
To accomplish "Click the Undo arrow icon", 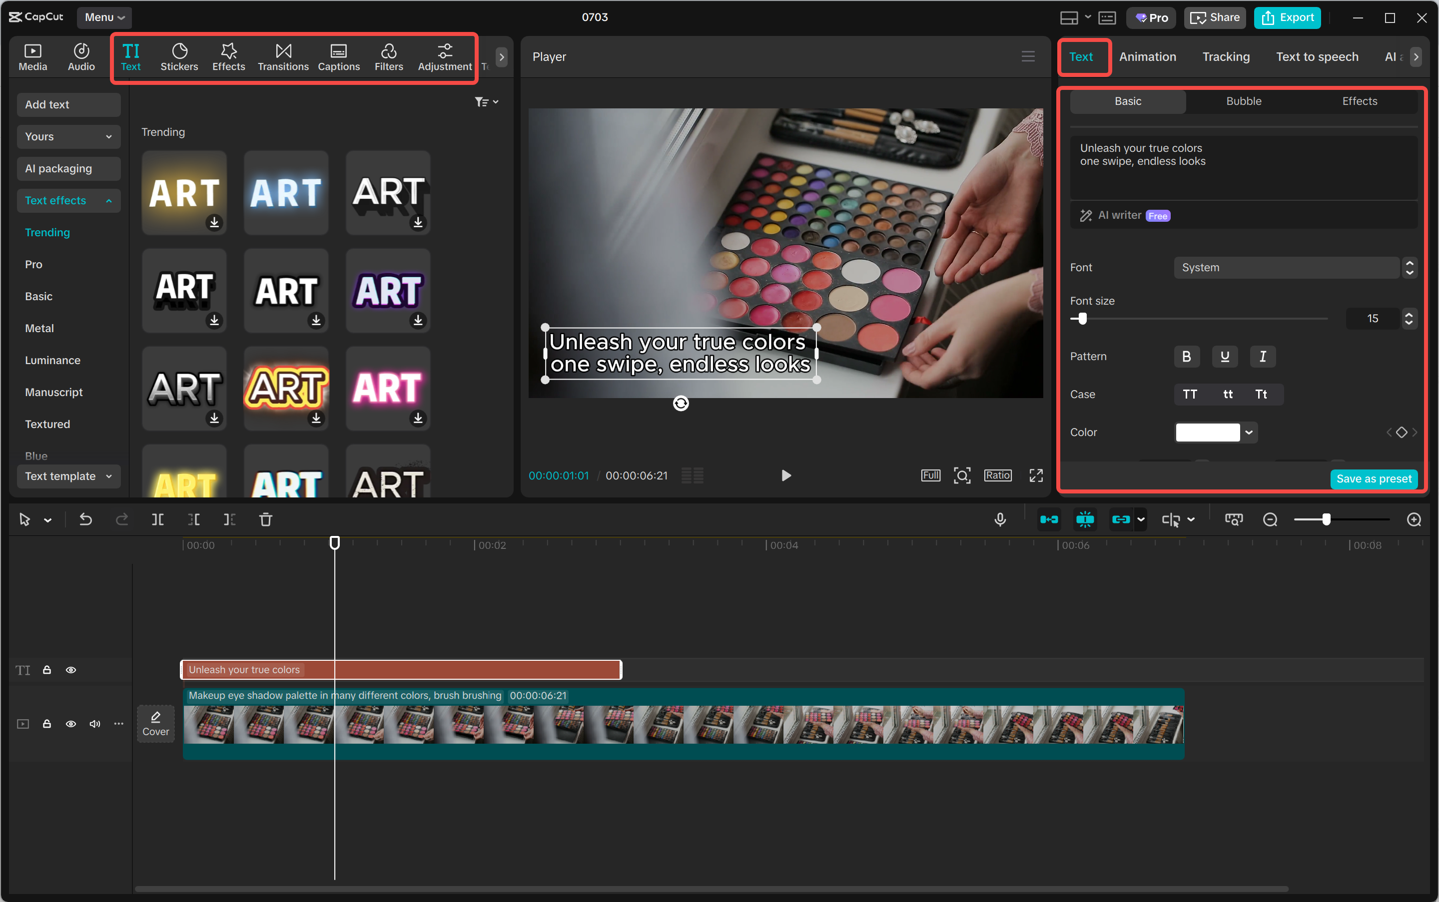I will (86, 519).
